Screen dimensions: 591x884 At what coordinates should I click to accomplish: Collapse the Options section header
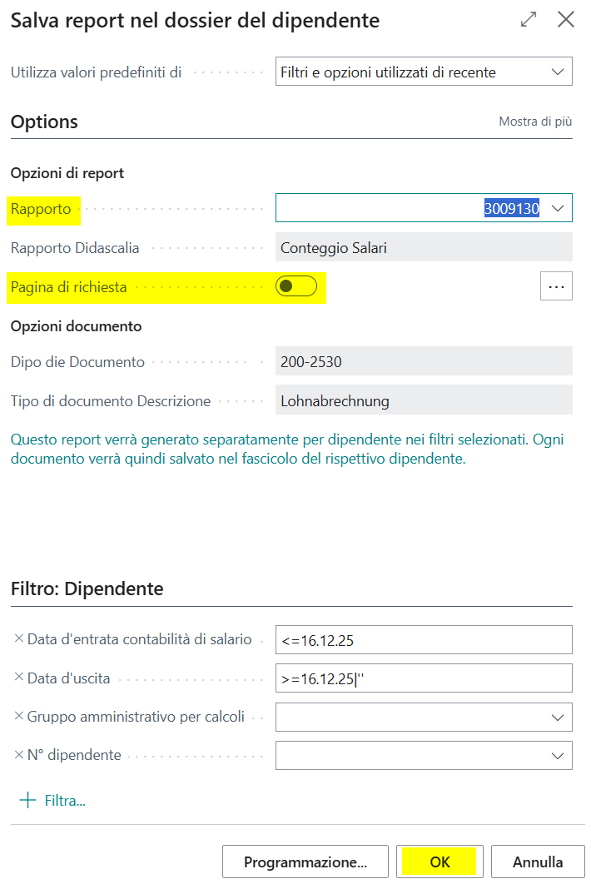pos(45,122)
